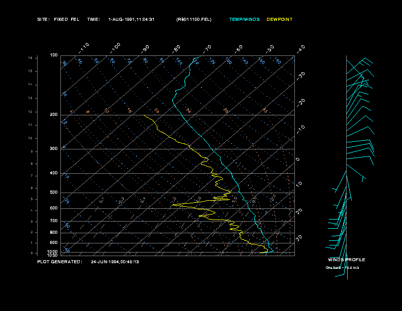Click the 500 pressure level label
The image size is (402, 311).
click(54, 193)
